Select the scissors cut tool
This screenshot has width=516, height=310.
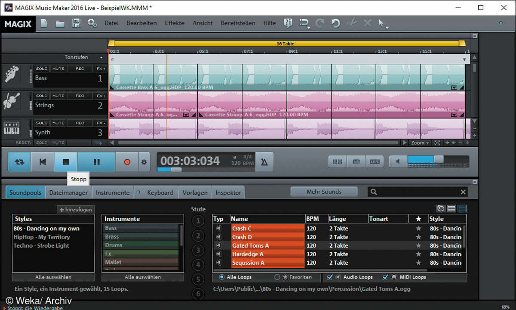pyautogui.click(x=352, y=23)
